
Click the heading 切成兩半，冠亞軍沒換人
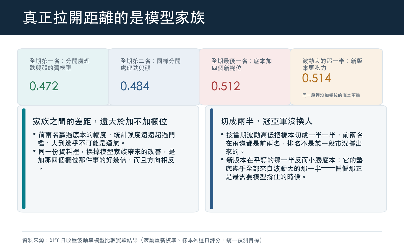(267, 121)
